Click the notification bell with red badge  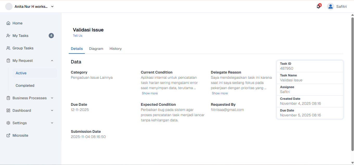pyautogui.click(x=318, y=6)
